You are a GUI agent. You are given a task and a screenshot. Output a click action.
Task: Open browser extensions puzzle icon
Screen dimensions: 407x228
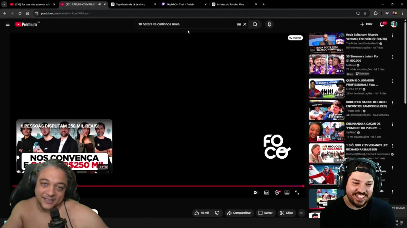coord(376,13)
